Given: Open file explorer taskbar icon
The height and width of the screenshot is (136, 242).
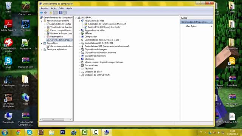Looking at the screenshot, I should 51,133.
